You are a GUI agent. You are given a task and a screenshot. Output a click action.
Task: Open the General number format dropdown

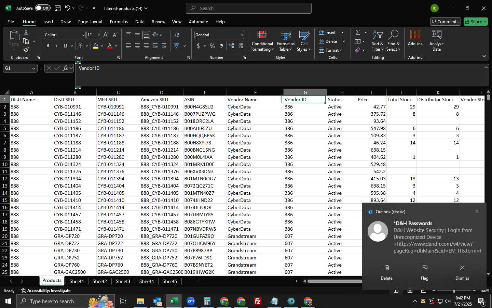point(242,35)
